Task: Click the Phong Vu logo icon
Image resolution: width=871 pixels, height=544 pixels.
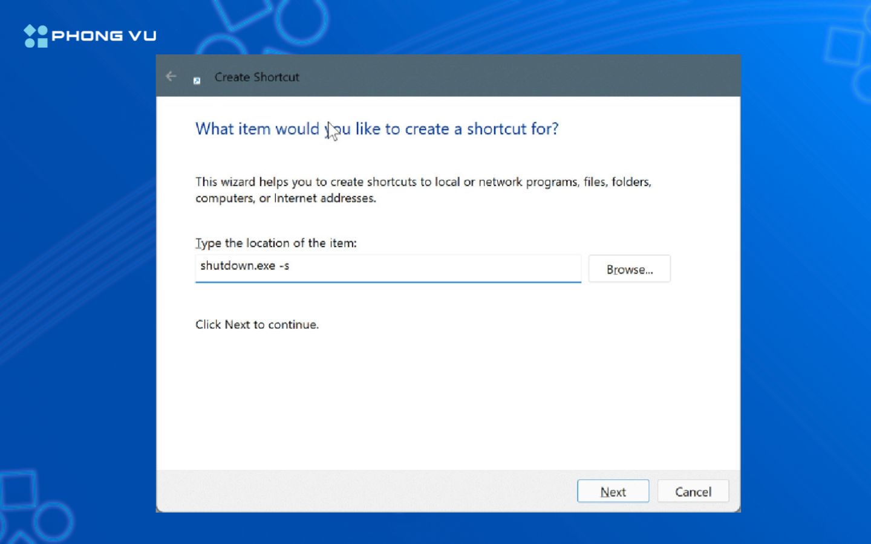Action: click(x=35, y=36)
